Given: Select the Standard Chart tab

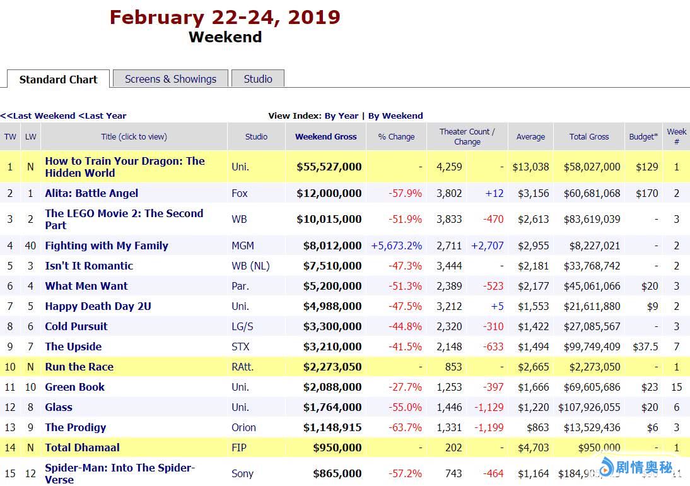Looking at the screenshot, I should [58, 80].
